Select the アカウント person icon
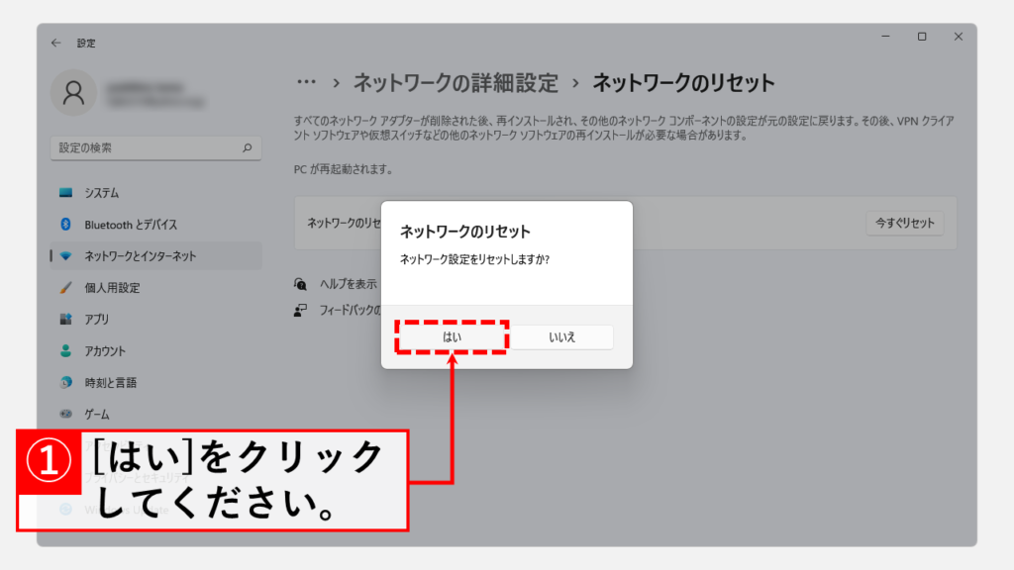Viewport: 1014px width, 570px height. (66, 351)
